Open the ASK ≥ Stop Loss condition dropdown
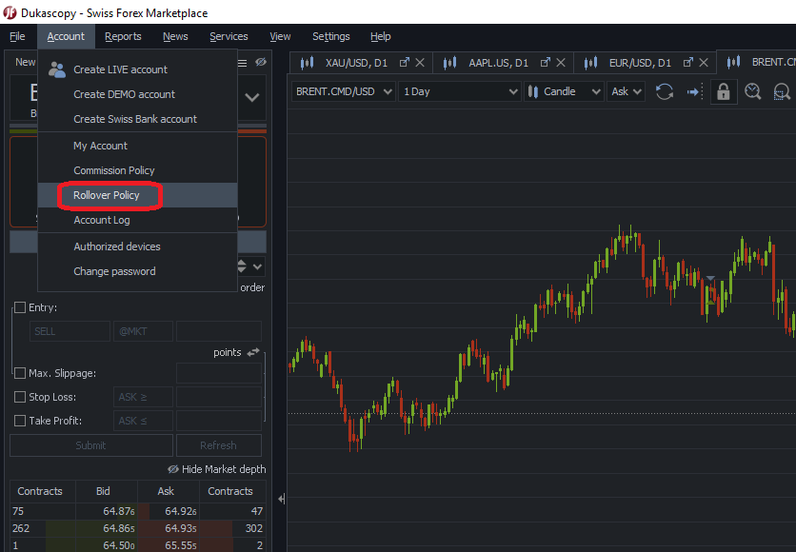Viewport: 796px width, 552px height. click(143, 397)
